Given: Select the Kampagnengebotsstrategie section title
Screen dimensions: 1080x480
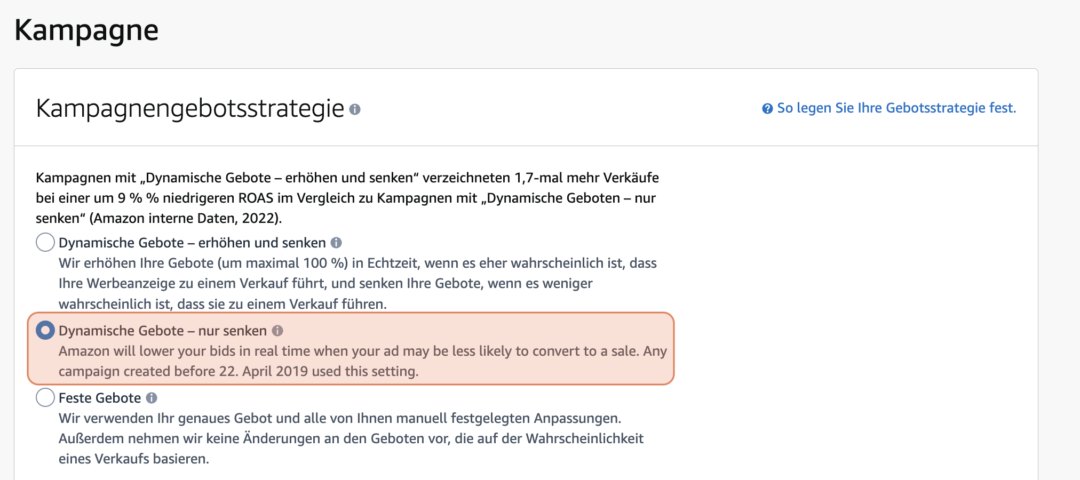Looking at the screenshot, I should click(190, 109).
